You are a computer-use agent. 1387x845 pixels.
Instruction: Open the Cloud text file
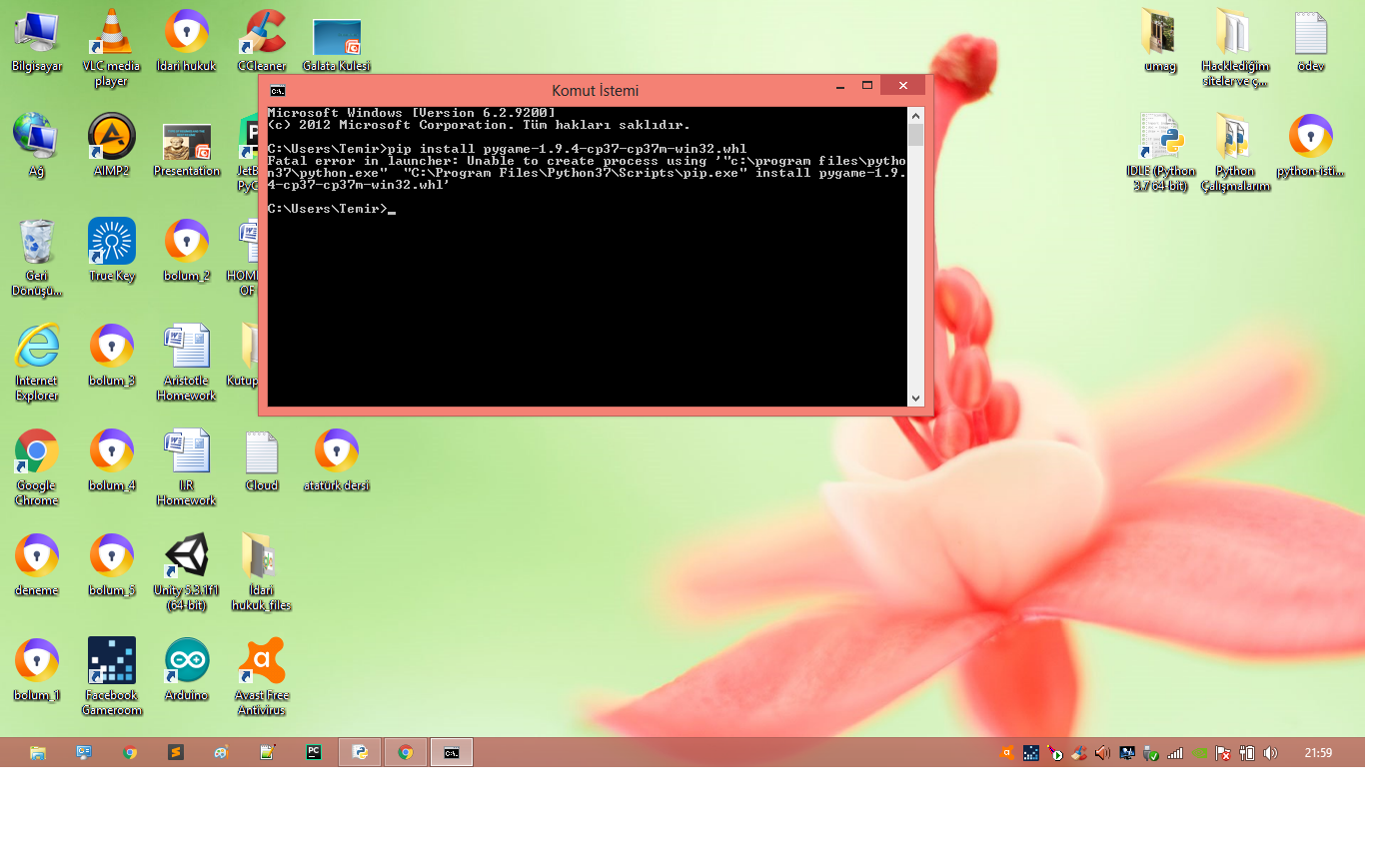[x=262, y=459]
